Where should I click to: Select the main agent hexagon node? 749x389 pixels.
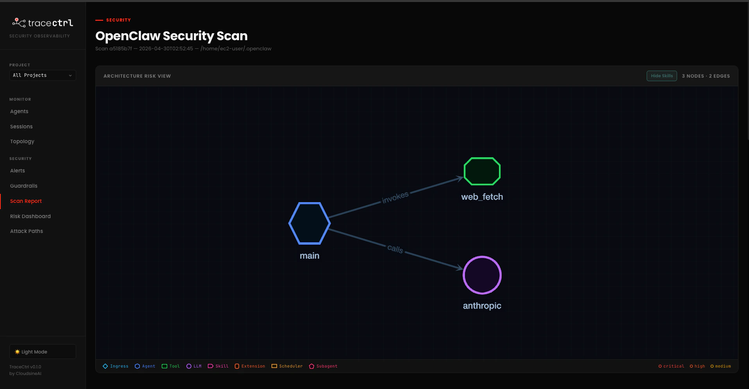point(309,223)
